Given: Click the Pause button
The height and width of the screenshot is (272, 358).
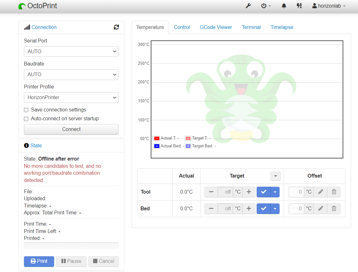Looking at the screenshot, I should click(x=71, y=261).
